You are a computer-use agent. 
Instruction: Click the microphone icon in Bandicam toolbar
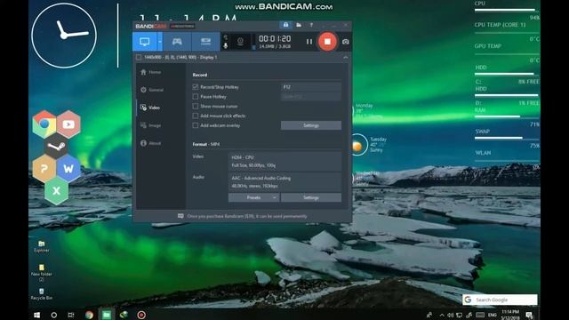(x=225, y=45)
